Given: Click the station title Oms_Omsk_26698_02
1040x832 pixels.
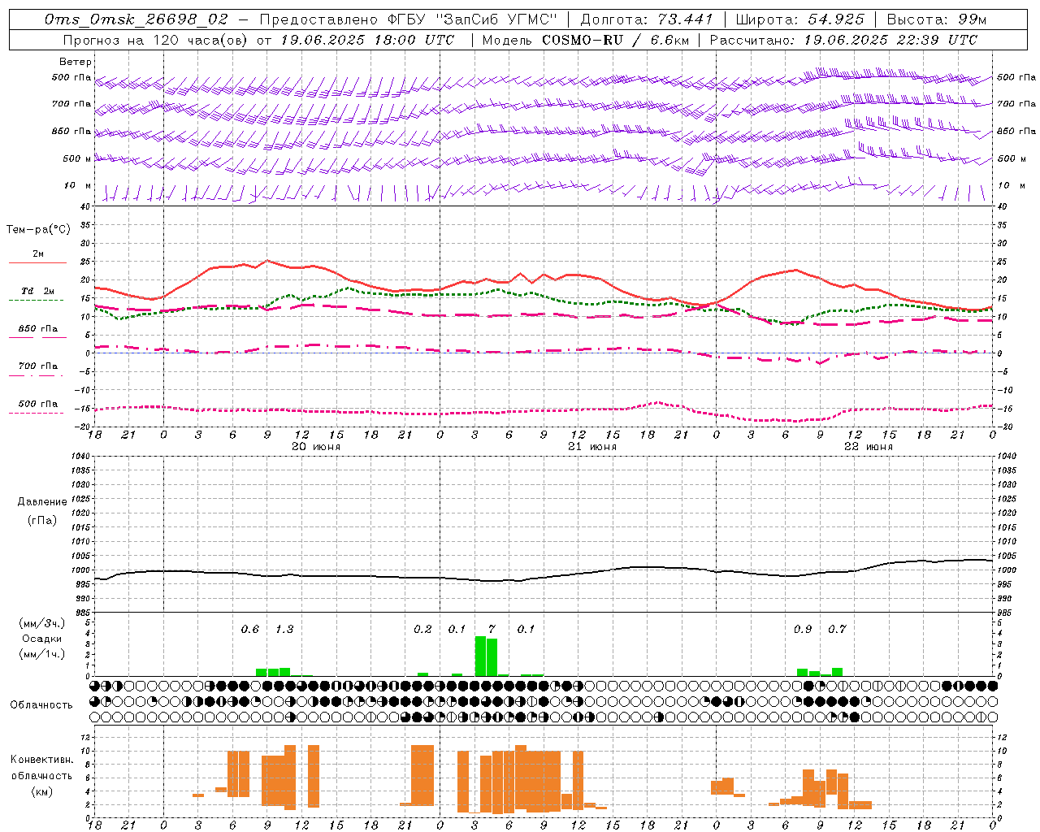Looking at the screenshot, I should point(136,19).
